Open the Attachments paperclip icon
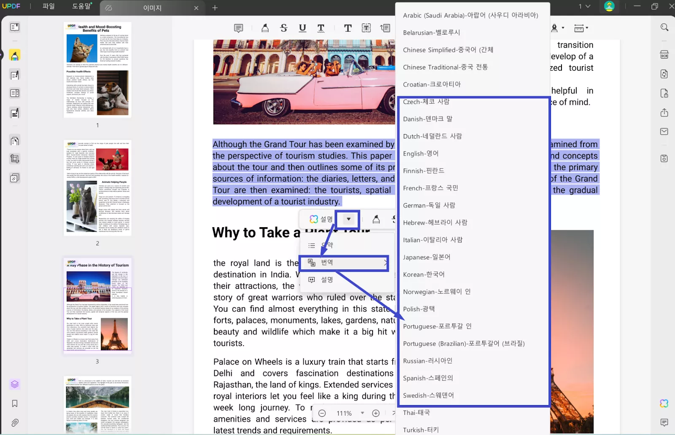Viewport: 675px width, 435px height. [x=15, y=422]
